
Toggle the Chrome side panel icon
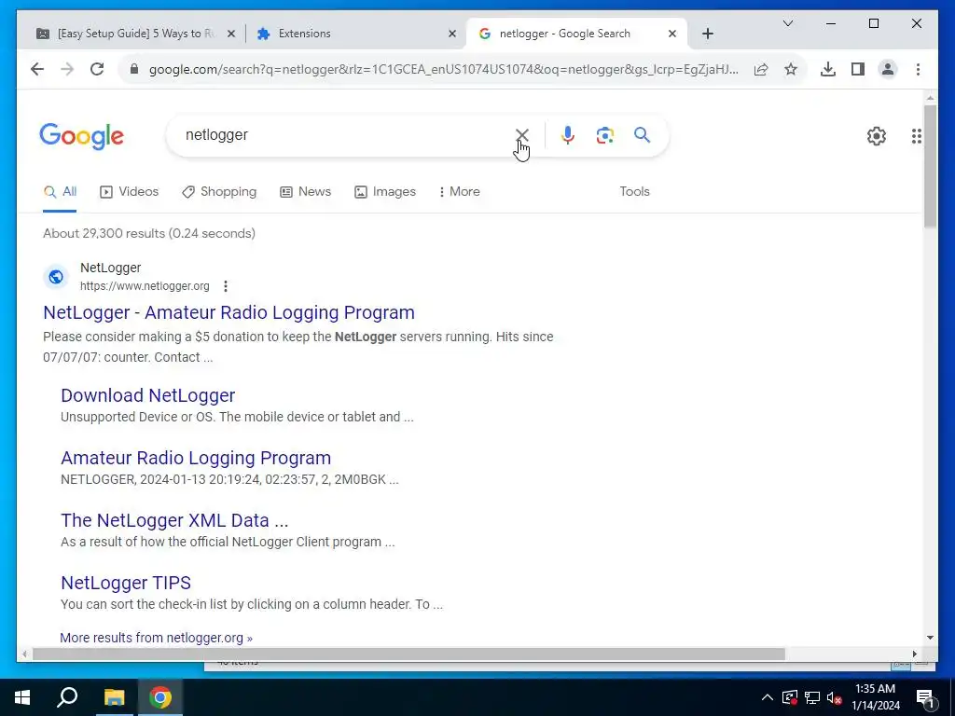(x=858, y=69)
